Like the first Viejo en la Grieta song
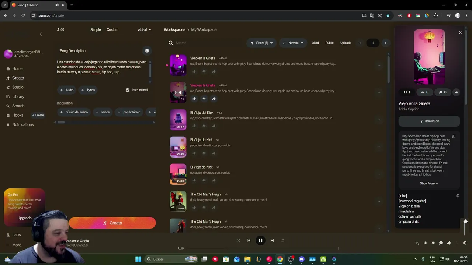The height and width of the screenshot is (265, 472). click(x=194, y=71)
